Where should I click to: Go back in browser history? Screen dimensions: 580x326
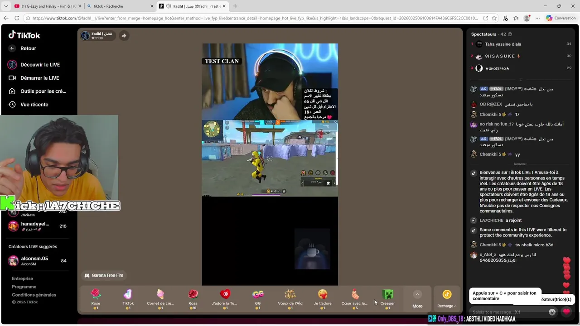(x=6, y=18)
